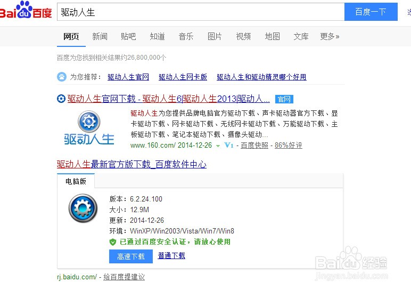Screen dimensions: 411x290
Task: Click the blue 官网 badge
Action: coord(284,99)
